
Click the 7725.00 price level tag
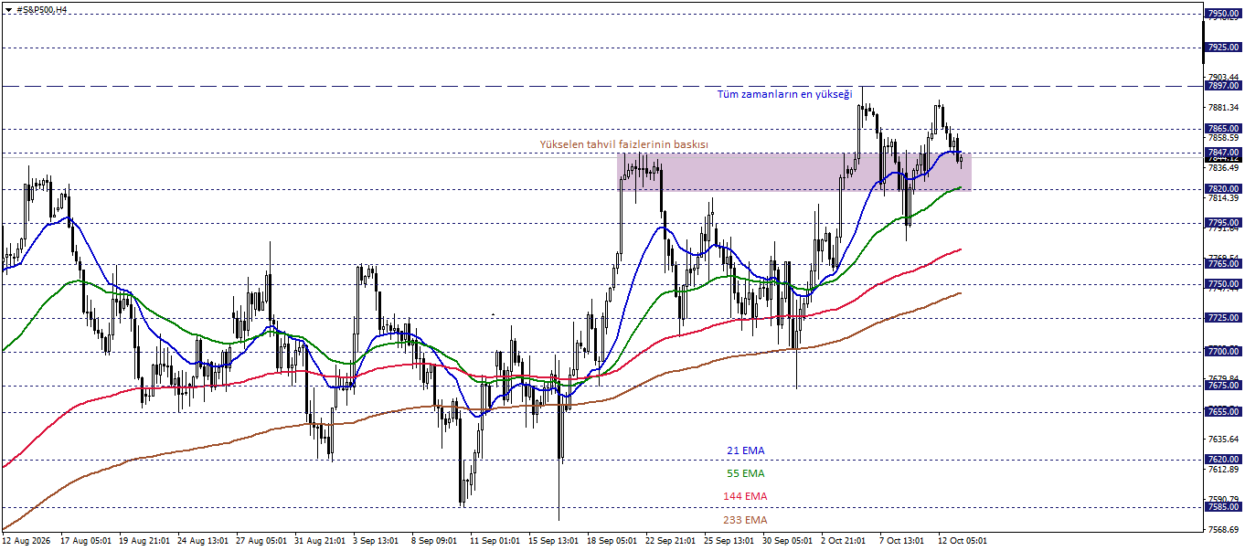1222,317
